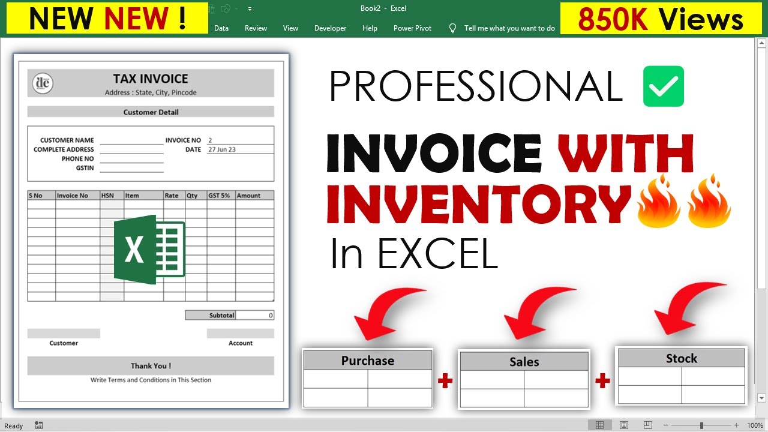Select the subtotal value cell showing 0
Viewport: 768px width, 432px height.
[x=255, y=315]
